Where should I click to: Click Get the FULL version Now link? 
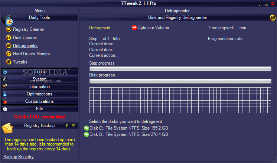click(39, 117)
